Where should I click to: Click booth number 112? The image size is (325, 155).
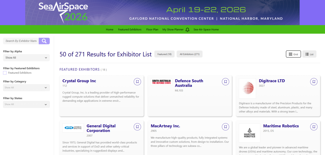[x=65, y=86]
